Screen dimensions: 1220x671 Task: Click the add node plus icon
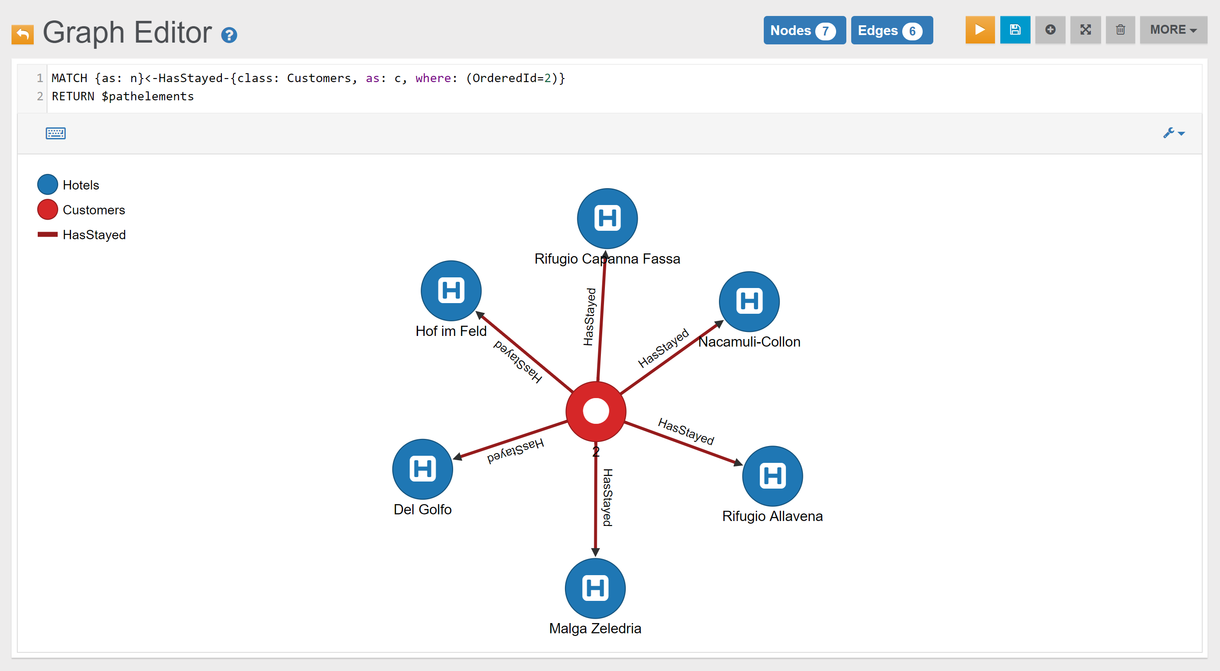1050,30
